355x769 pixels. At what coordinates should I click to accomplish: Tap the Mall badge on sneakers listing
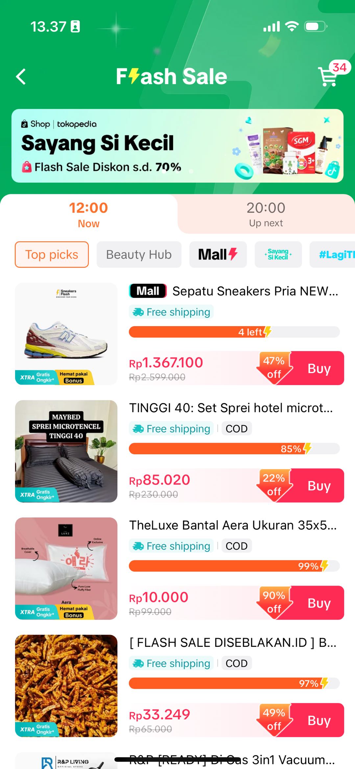pyautogui.click(x=148, y=291)
